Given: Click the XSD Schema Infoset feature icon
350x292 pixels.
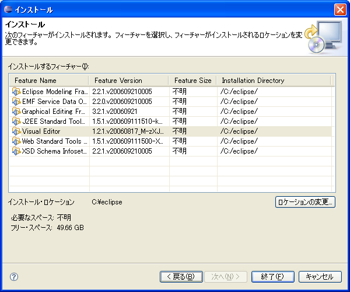Looking at the screenshot, I should tap(16, 151).
